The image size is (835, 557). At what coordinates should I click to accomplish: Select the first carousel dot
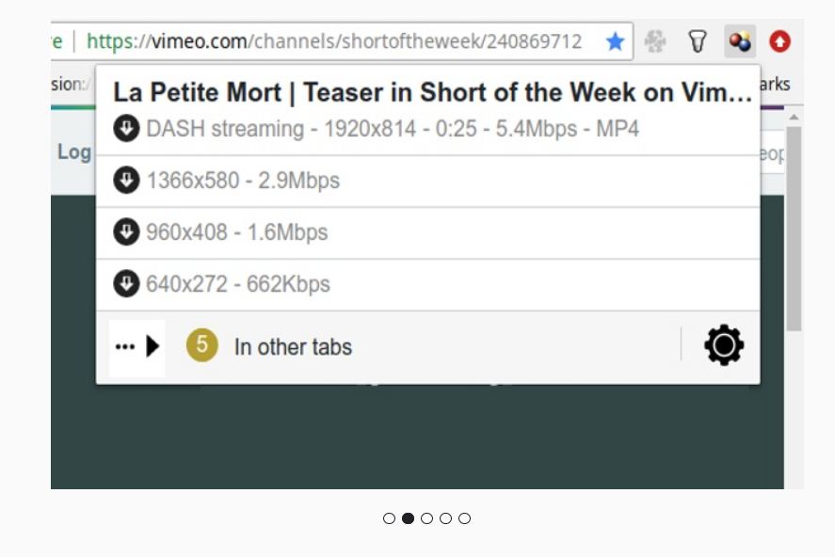[389, 518]
